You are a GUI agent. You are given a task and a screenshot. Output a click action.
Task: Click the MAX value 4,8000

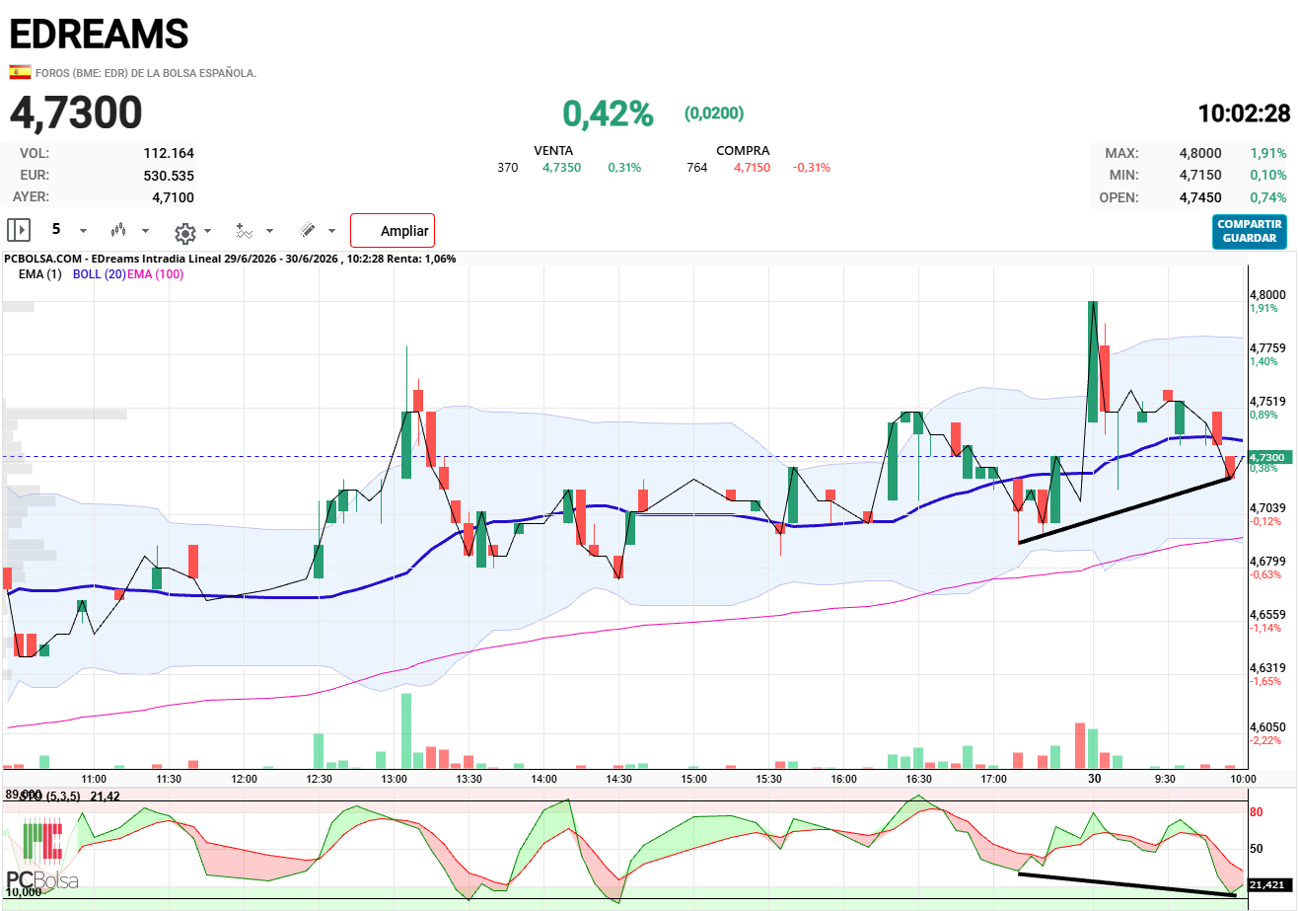pyautogui.click(x=1200, y=153)
